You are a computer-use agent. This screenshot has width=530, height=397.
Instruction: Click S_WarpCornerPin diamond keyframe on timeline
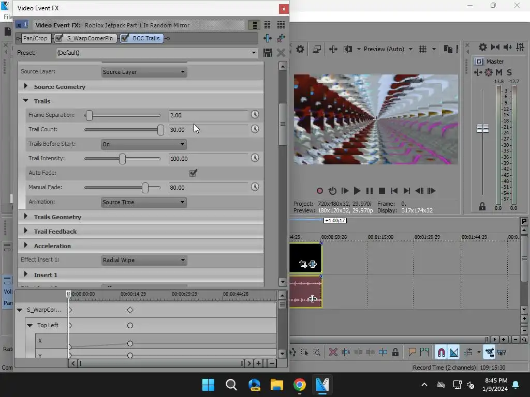(130, 310)
